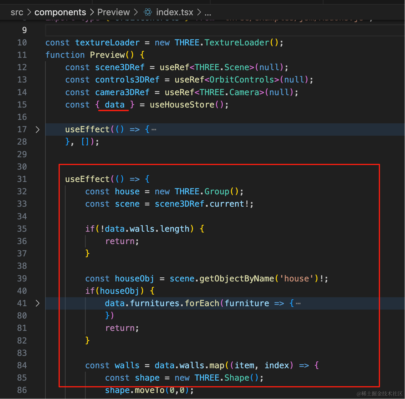Image resolution: width=405 pixels, height=399 pixels.
Task: Click line number 9 in the gutter
Action: point(24,30)
